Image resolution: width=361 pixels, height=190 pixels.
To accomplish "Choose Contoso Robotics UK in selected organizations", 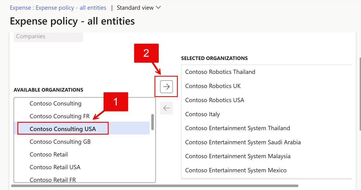I will point(213,86).
